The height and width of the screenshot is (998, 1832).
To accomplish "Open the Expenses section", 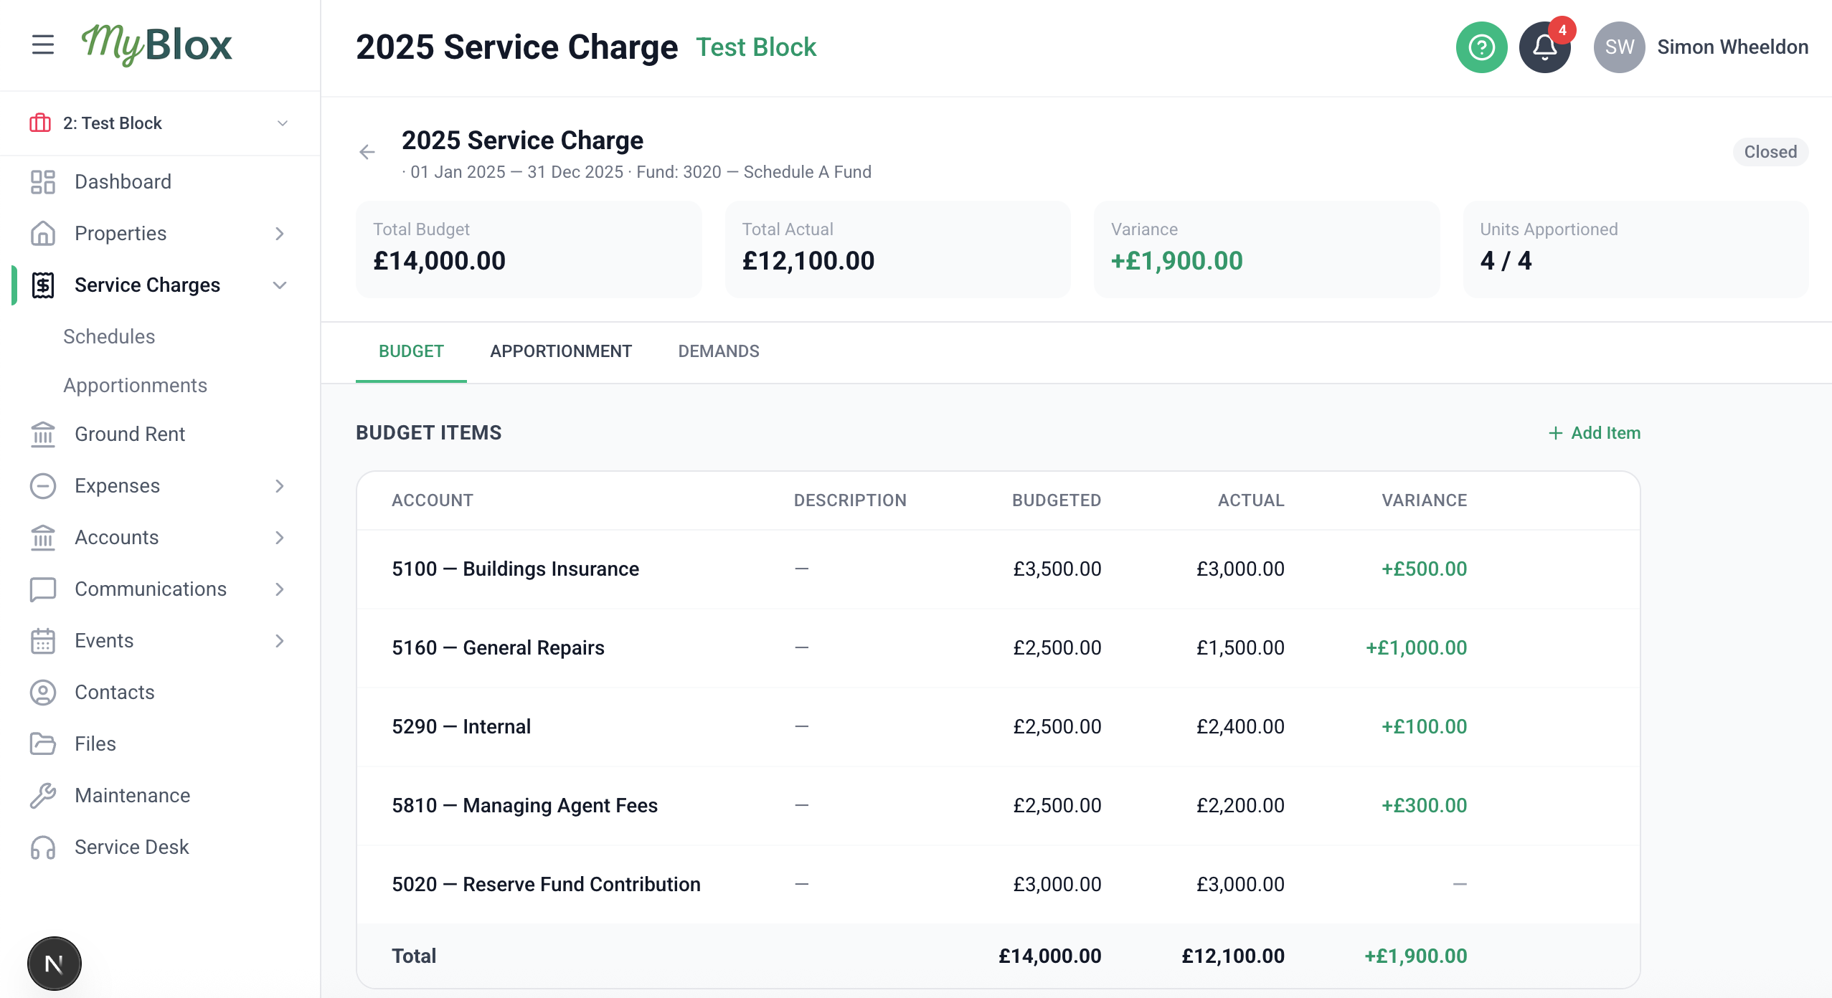I will [118, 485].
